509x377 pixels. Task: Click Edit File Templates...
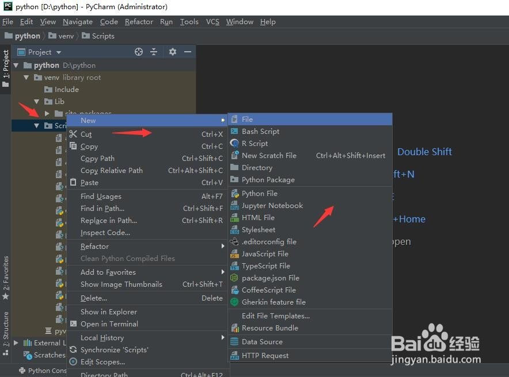pyautogui.click(x=310, y=316)
